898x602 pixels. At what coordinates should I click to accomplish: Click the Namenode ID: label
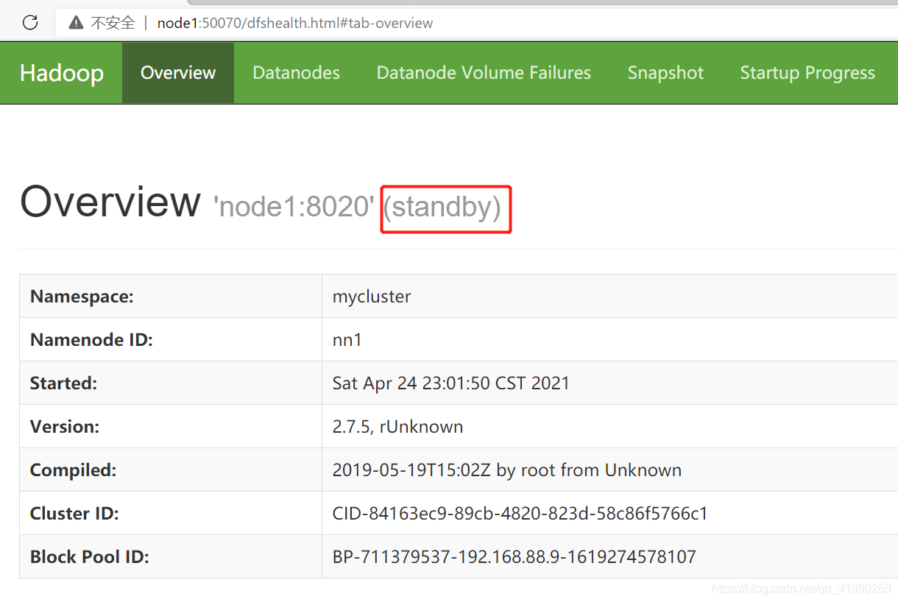(x=91, y=340)
